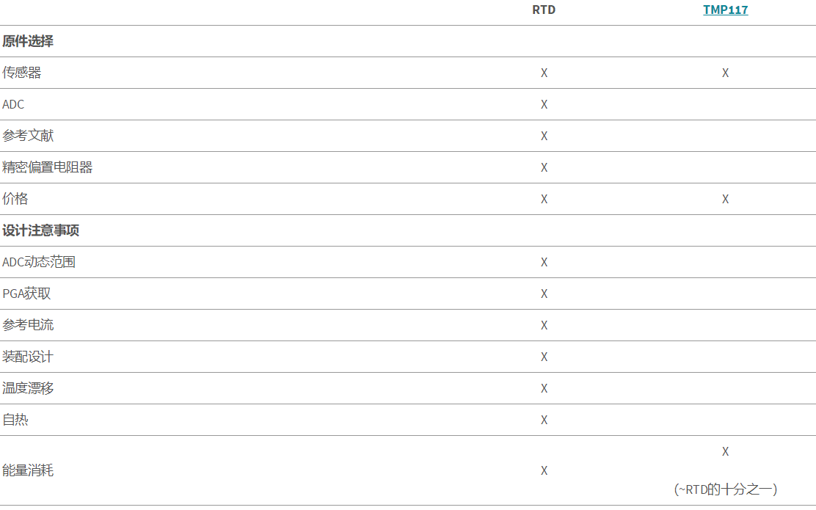Click the 自热 row label

15,420
